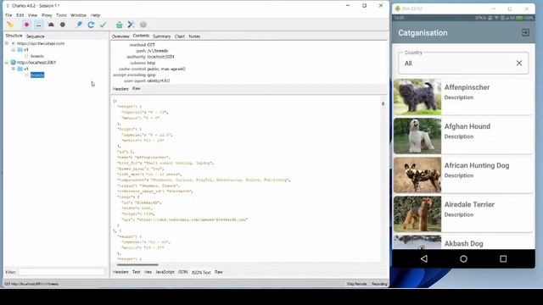Open the Notes tab

coord(194,36)
